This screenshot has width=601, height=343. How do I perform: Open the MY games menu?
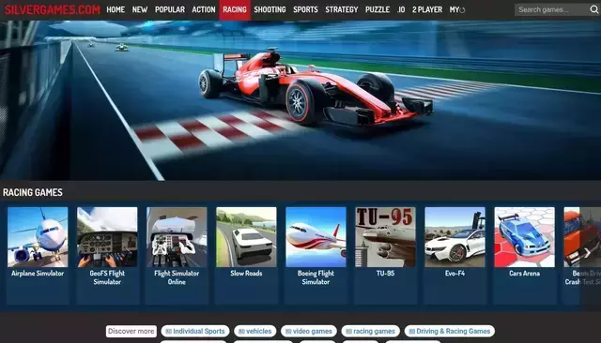pyautogui.click(x=456, y=9)
